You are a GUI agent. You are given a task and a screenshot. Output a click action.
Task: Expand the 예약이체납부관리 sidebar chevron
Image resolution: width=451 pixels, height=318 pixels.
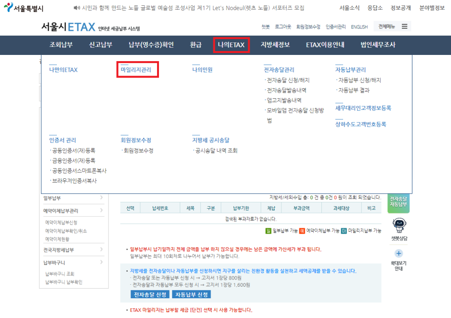coord(102,210)
